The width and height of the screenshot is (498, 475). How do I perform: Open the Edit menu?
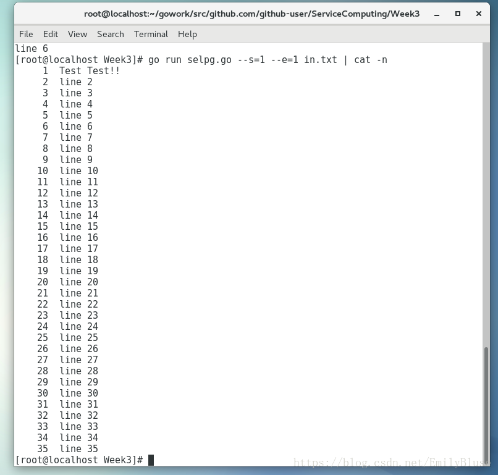click(51, 34)
